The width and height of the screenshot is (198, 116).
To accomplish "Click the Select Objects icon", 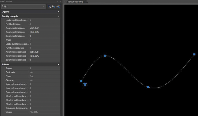I will click(x=54, y=6).
